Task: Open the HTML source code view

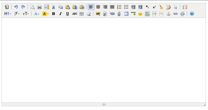Action: click(x=7, y=7)
